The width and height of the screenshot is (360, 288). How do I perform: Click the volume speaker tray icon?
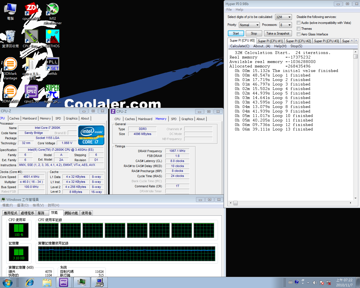pos(315,283)
